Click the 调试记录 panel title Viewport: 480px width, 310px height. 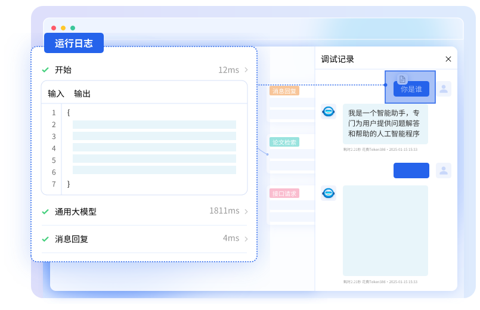(337, 59)
